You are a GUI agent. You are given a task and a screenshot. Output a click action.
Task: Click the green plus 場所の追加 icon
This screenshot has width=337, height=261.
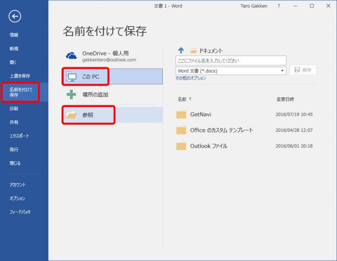tap(71, 95)
